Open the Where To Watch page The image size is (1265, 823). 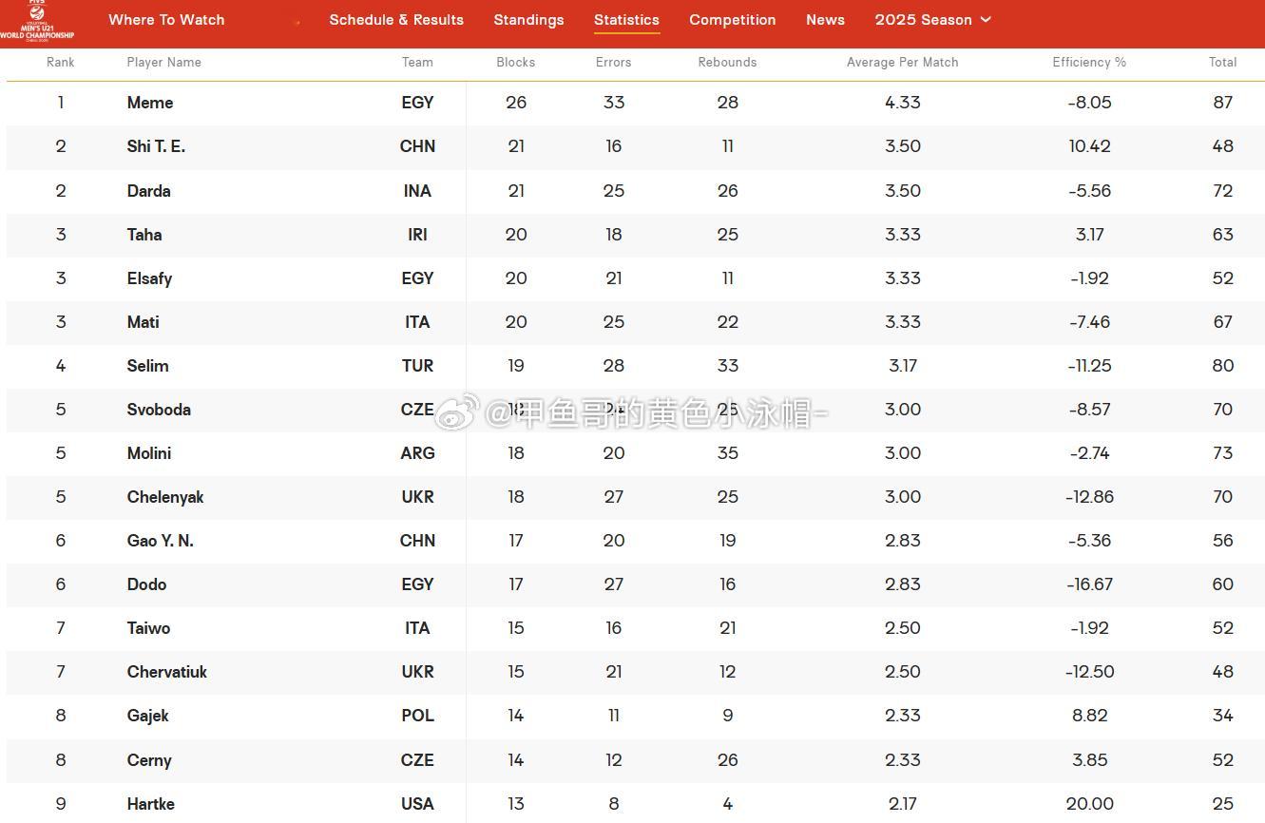(166, 20)
